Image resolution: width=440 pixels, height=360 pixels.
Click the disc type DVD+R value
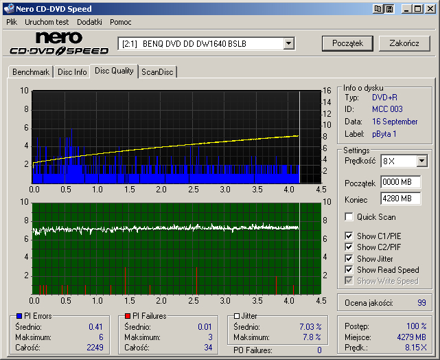[384, 98]
